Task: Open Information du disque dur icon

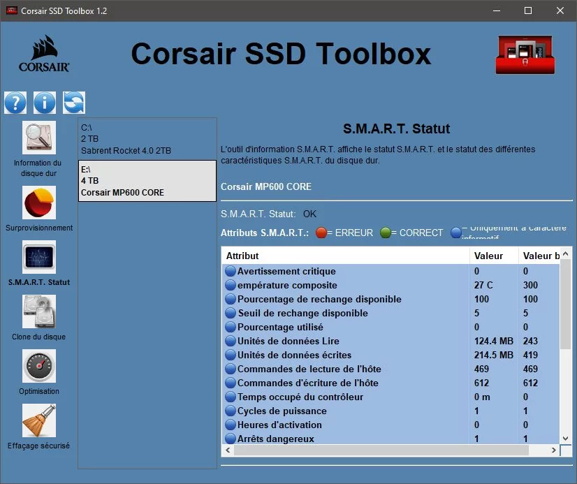Action: coord(39,138)
